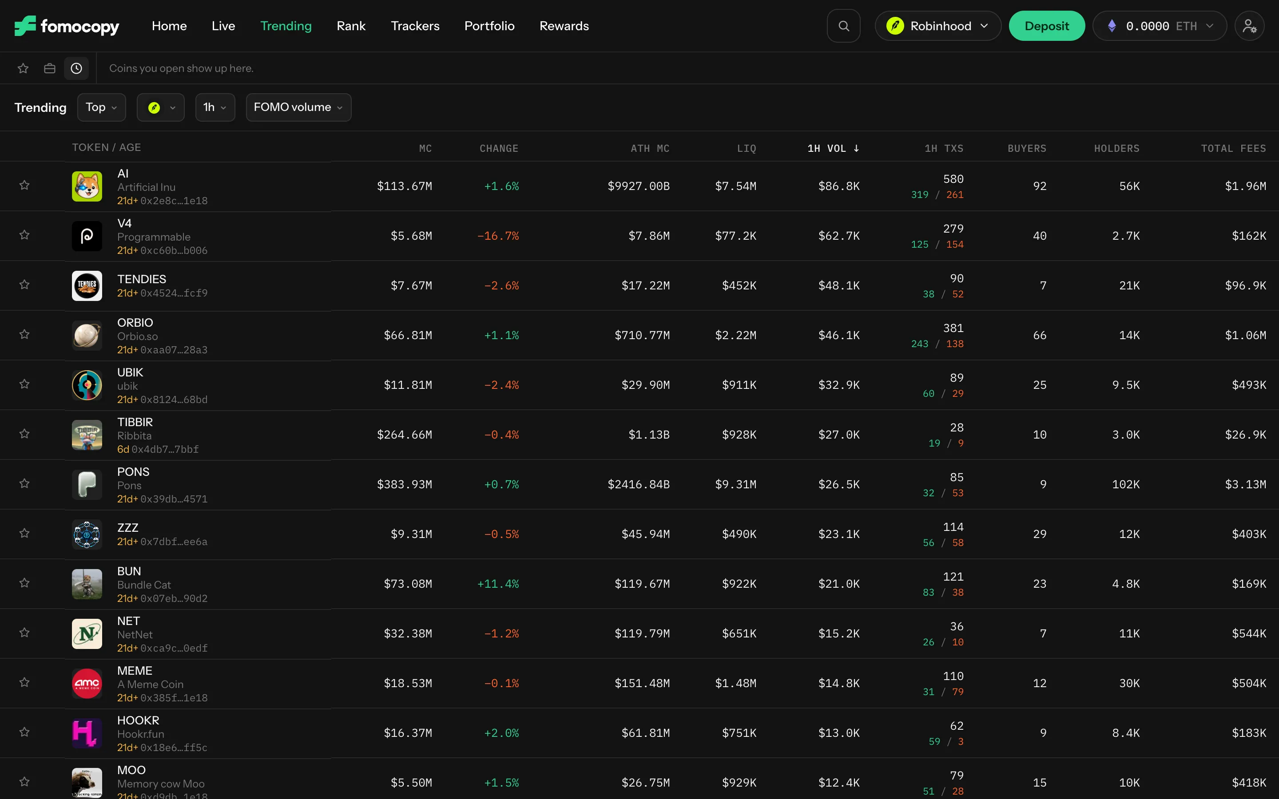The height and width of the screenshot is (799, 1279).
Task: Show favorites star icon in sub-toolbar
Action: point(23,68)
